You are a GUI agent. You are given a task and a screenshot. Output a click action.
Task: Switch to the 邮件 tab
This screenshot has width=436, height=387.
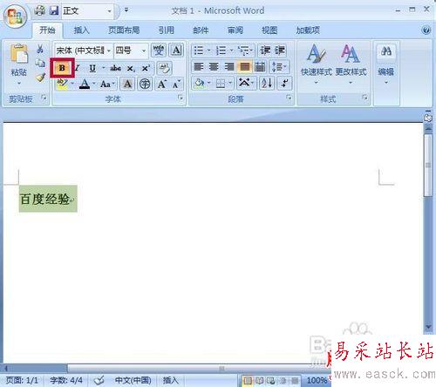(x=201, y=30)
